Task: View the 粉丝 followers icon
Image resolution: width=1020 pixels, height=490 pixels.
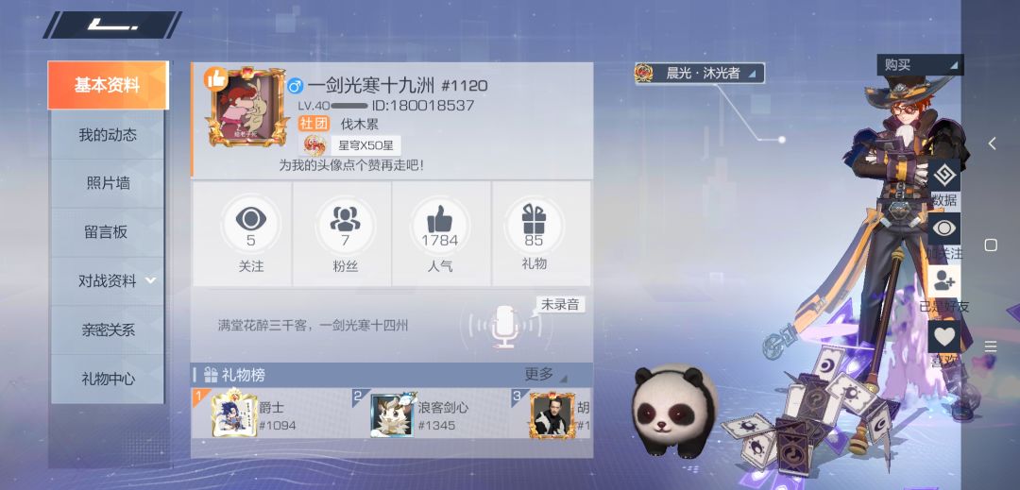Action: coord(345,219)
